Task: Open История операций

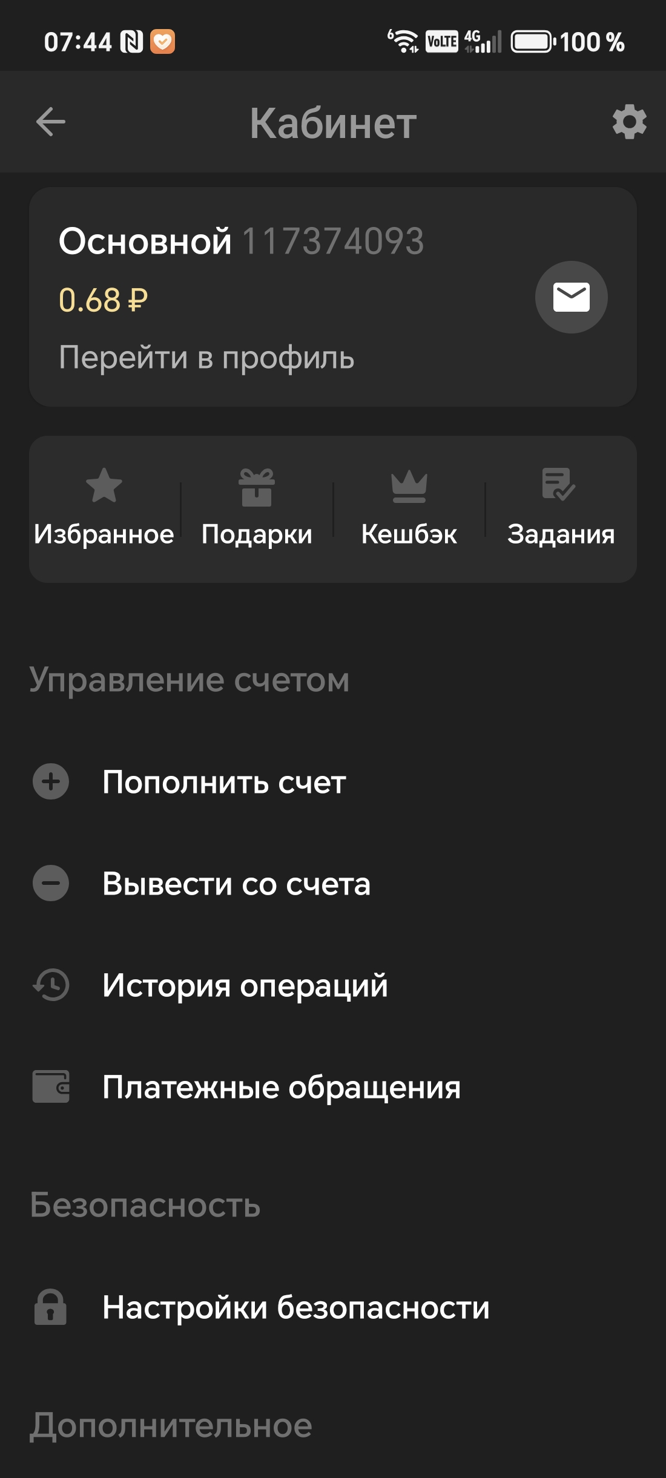Action: [245, 985]
